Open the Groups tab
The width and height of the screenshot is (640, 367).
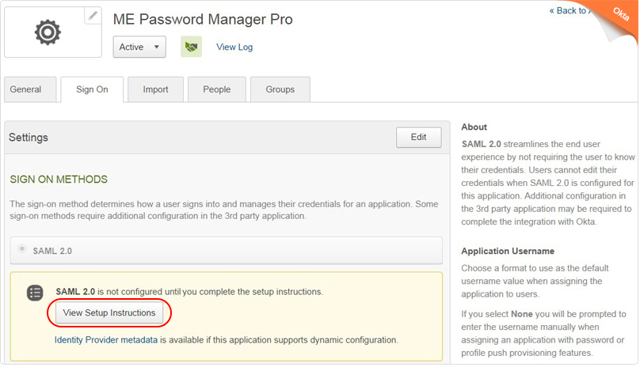click(x=280, y=89)
